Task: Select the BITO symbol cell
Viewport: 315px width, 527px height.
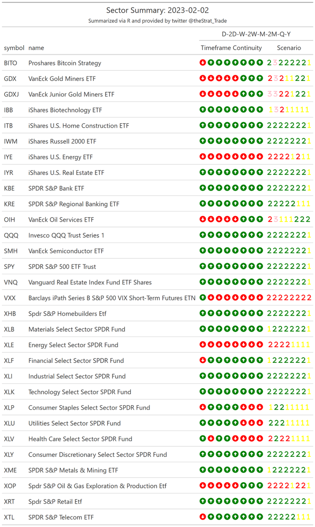Action: pyautogui.click(x=11, y=63)
